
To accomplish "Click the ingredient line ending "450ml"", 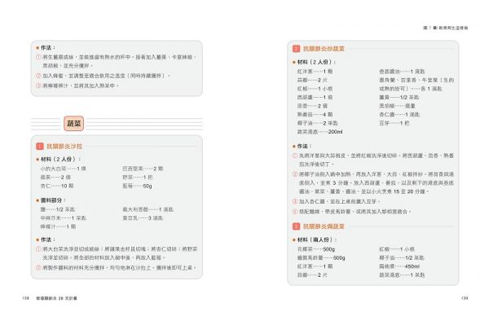I will [399, 266].
